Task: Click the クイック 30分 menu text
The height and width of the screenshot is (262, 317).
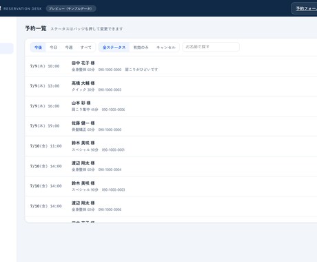Action: pyautogui.click(x=83, y=90)
